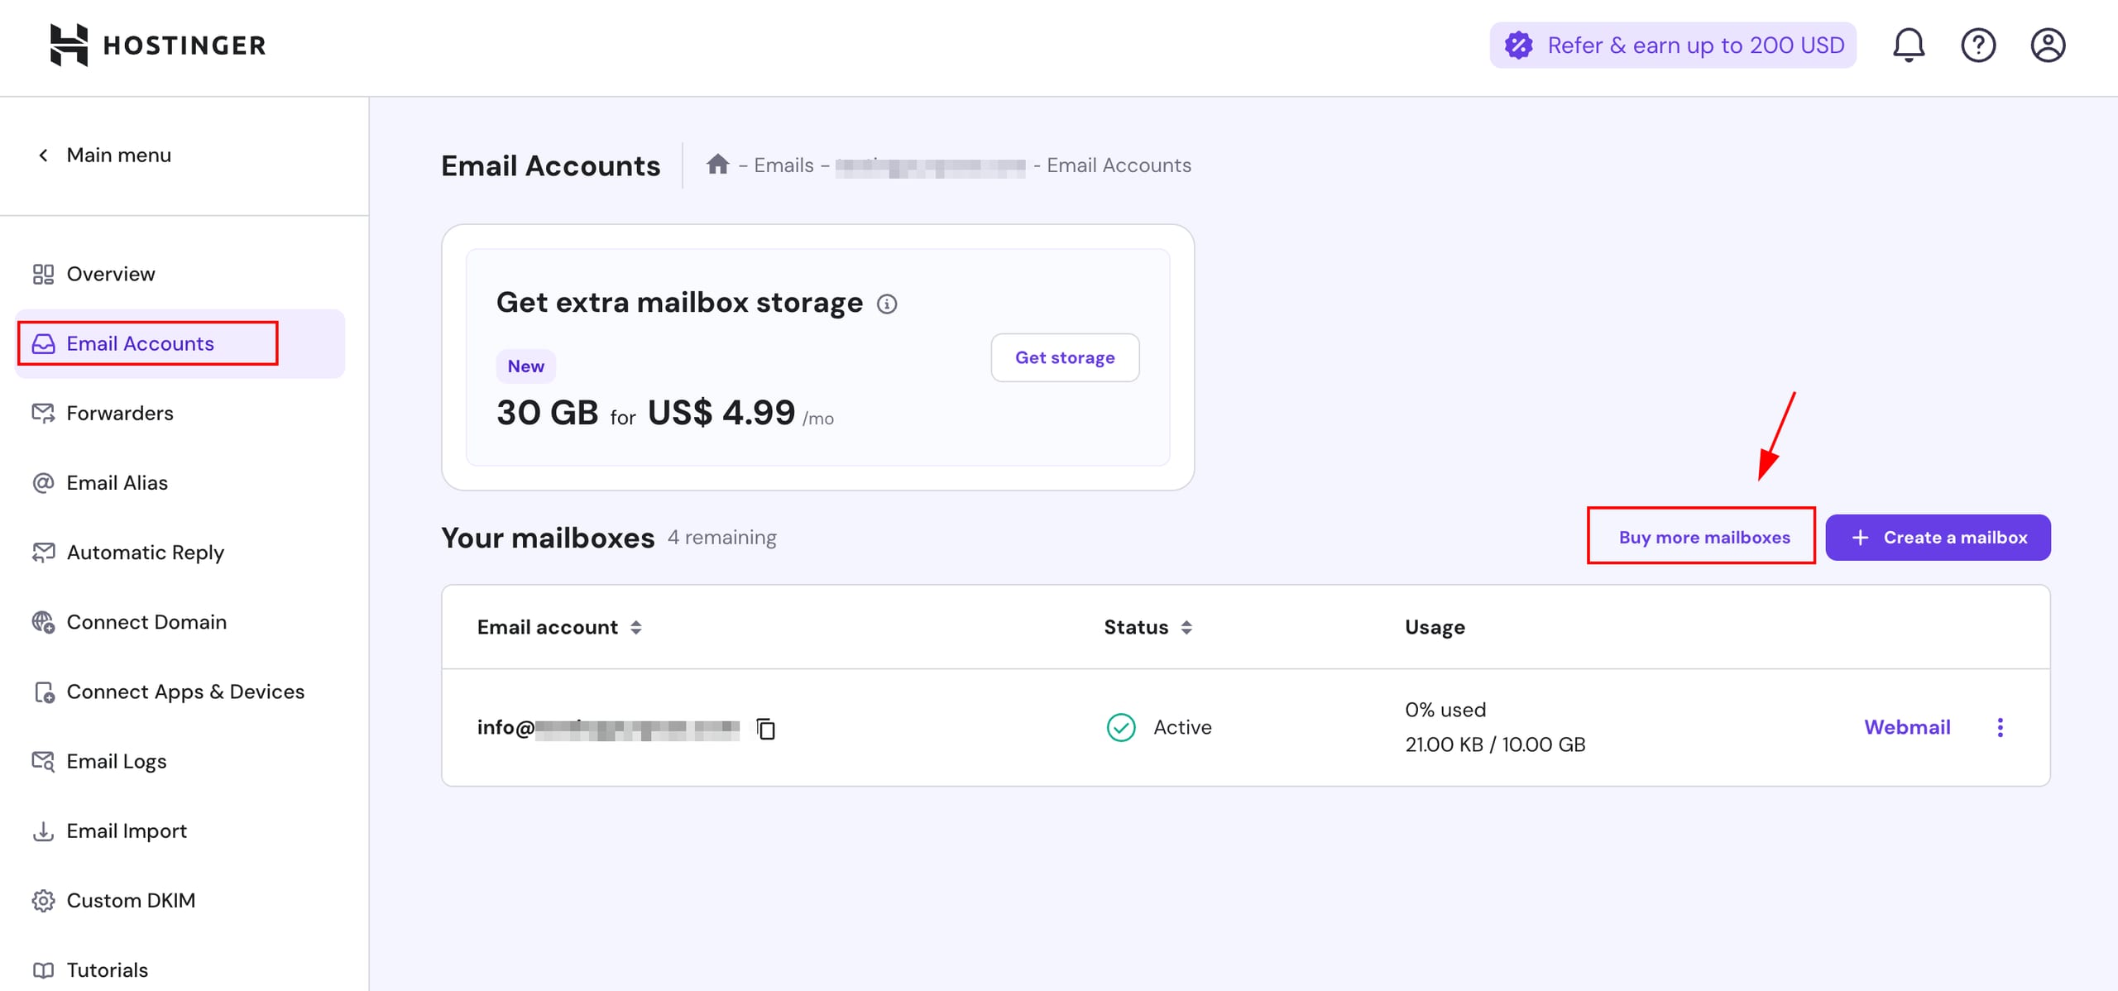The image size is (2118, 991).
Task: Sort mailboxes by Email account column
Action: [x=635, y=628]
